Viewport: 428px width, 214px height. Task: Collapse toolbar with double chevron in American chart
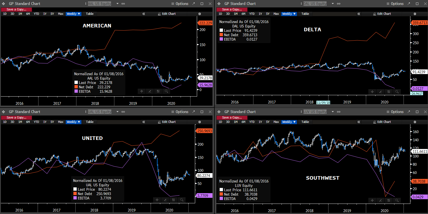tap(143, 14)
